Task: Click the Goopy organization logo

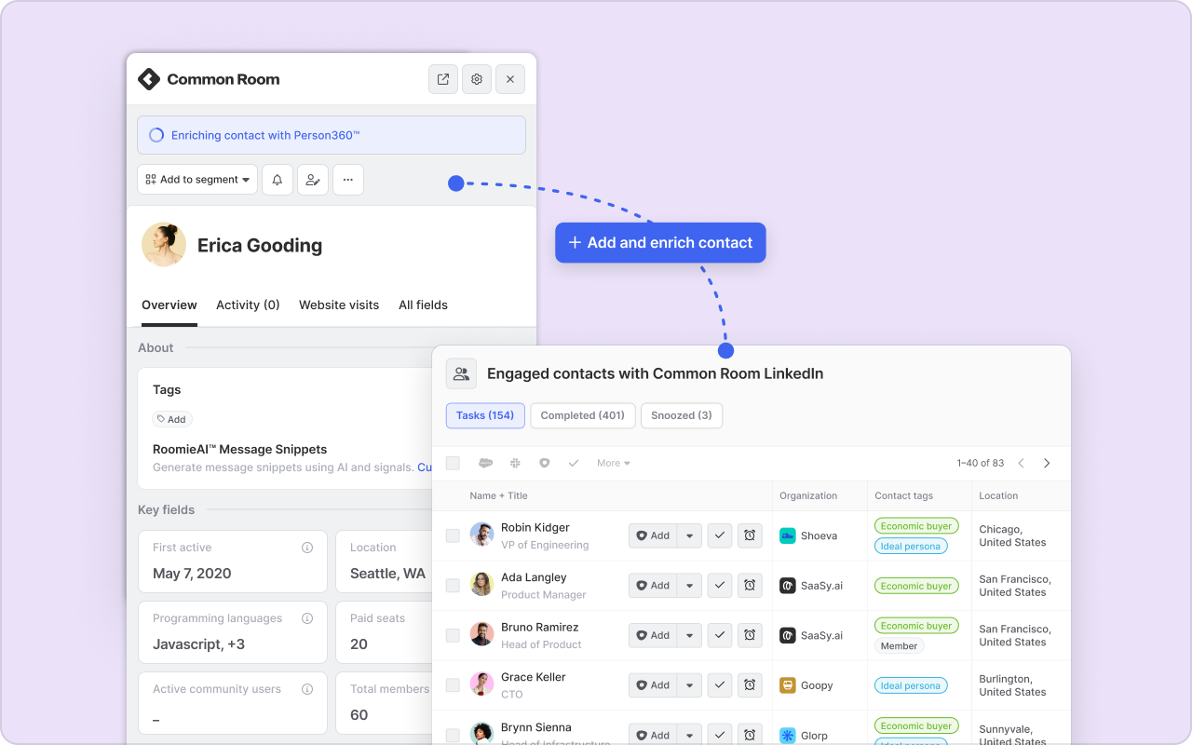Action: coord(788,685)
